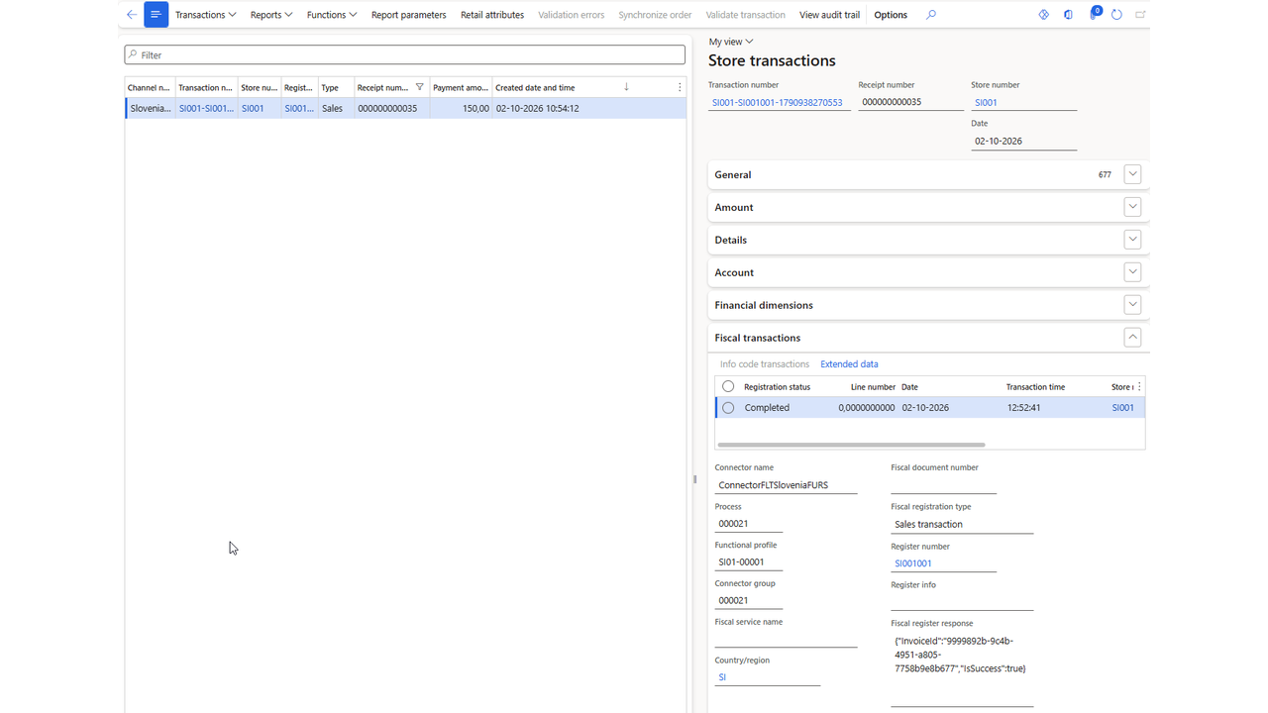Click the Filter input field

pyautogui.click(x=405, y=55)
